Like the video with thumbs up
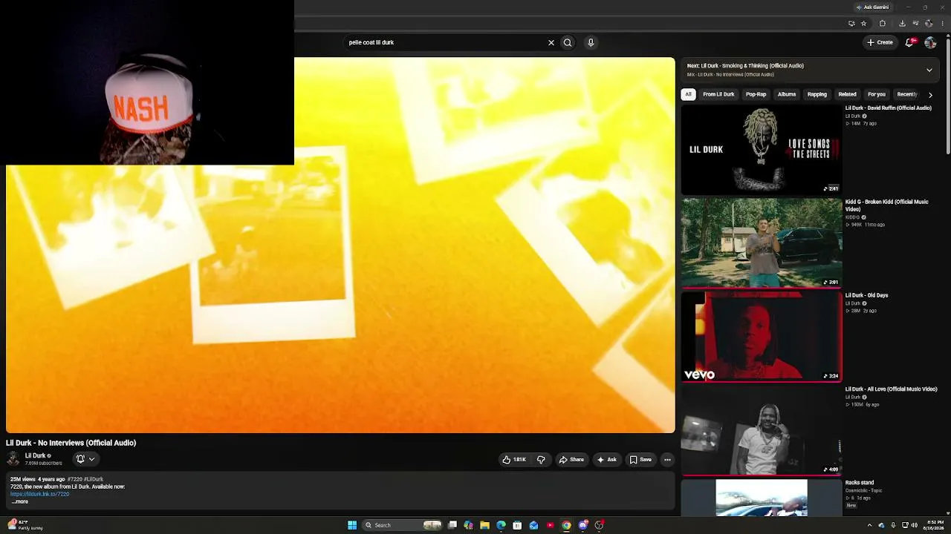 click(514, 460)
